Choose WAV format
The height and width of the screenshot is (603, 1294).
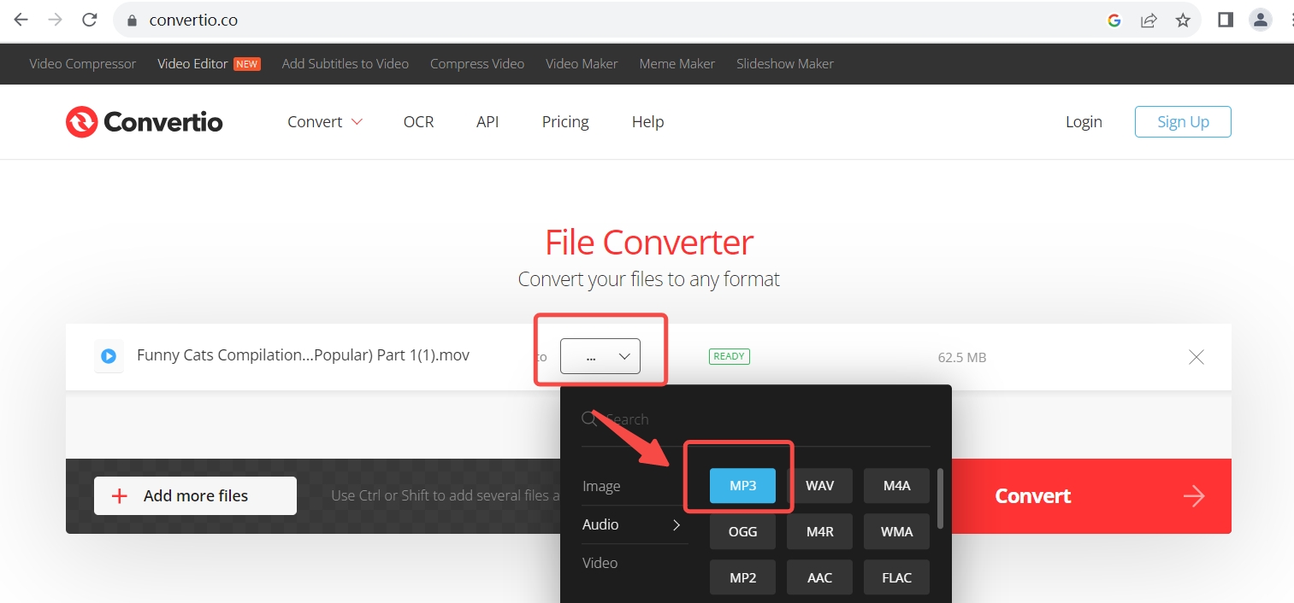[x=819, y=485]
